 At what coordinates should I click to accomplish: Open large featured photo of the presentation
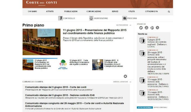(x=41, y=42)
